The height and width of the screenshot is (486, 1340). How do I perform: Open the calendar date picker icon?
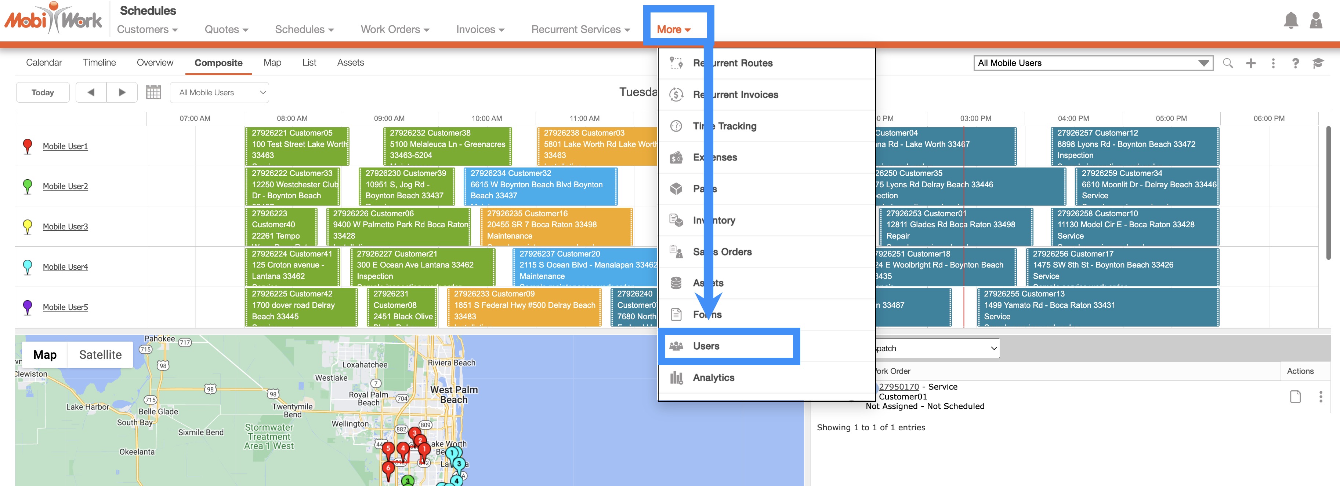[153, 92]
